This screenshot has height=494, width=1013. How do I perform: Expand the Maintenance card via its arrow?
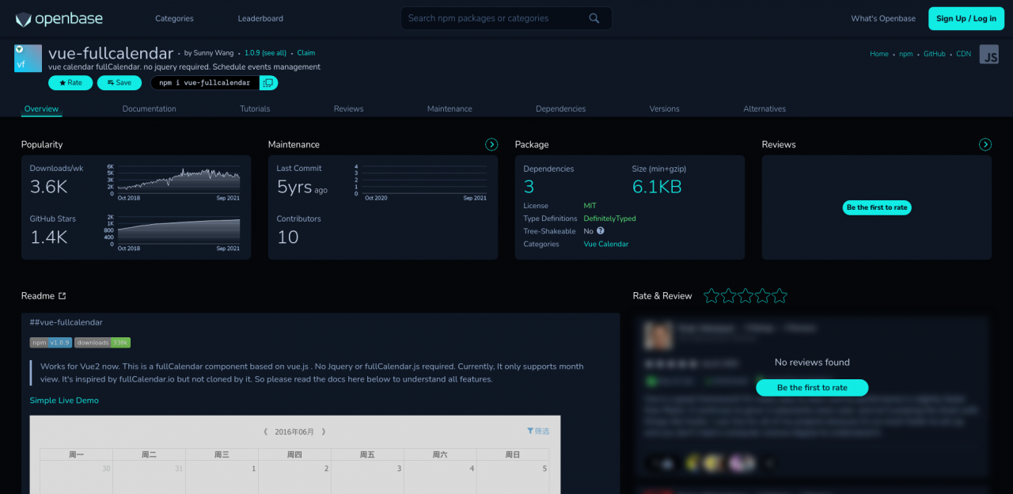point(491,145)
